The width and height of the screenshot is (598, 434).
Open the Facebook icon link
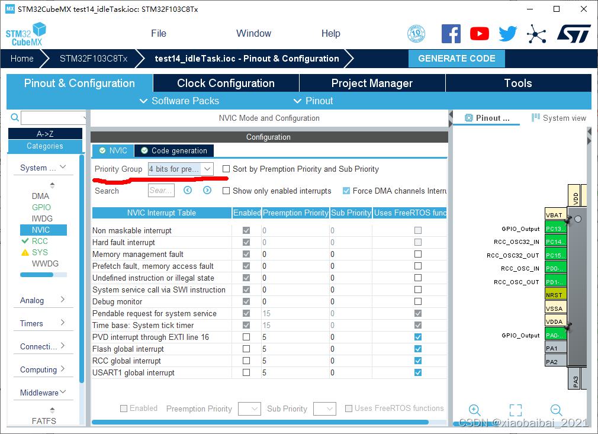pyautogui.click(x=451, y=34)
